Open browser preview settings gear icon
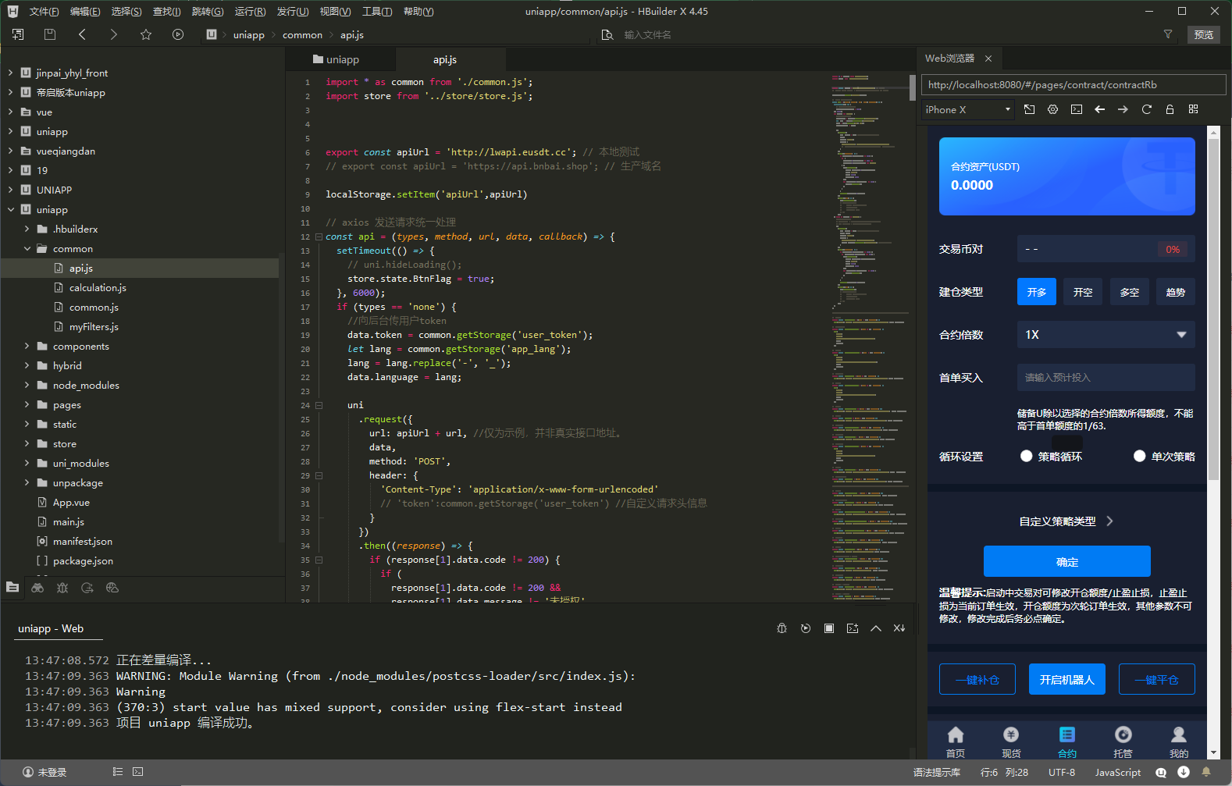 coord(1052,109)
